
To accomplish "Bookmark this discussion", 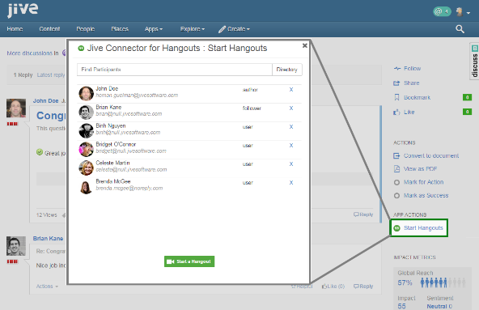I will 412,97.
